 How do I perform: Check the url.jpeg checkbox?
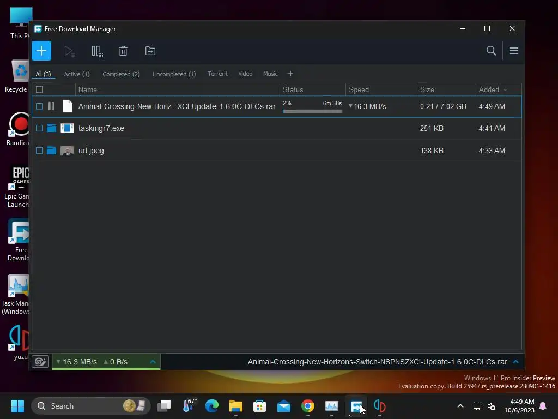tap(39, 151)
